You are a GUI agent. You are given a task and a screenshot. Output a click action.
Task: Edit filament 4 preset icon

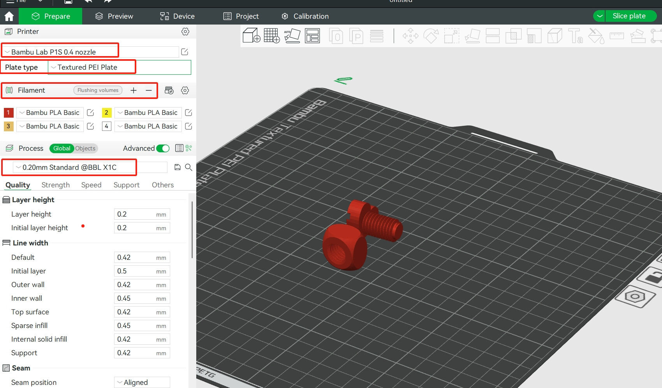tap(188, 126)
